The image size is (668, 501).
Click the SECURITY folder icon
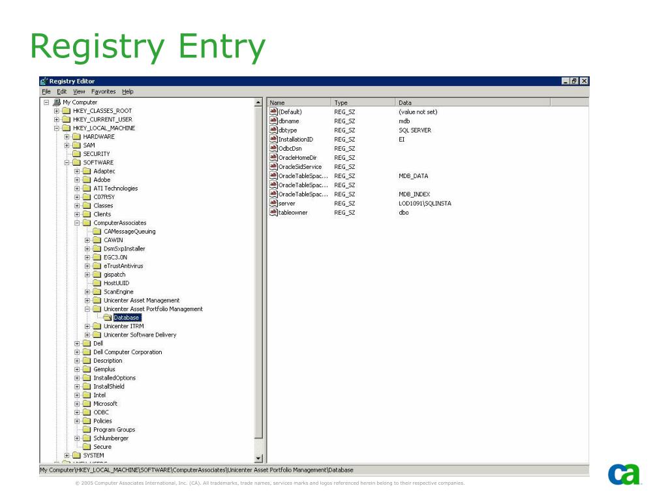(77, 154)
